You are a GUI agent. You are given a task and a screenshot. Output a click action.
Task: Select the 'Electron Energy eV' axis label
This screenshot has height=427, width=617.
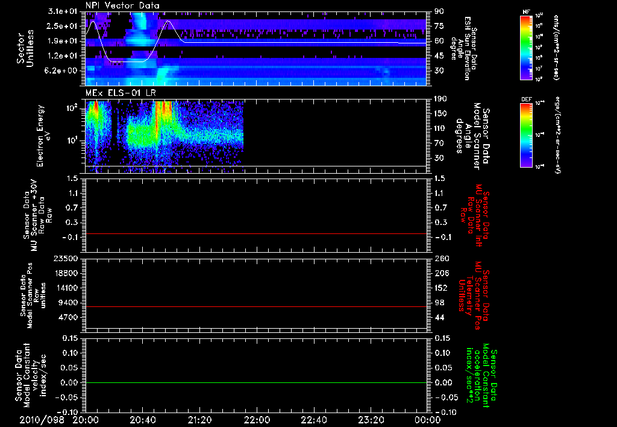44,136
